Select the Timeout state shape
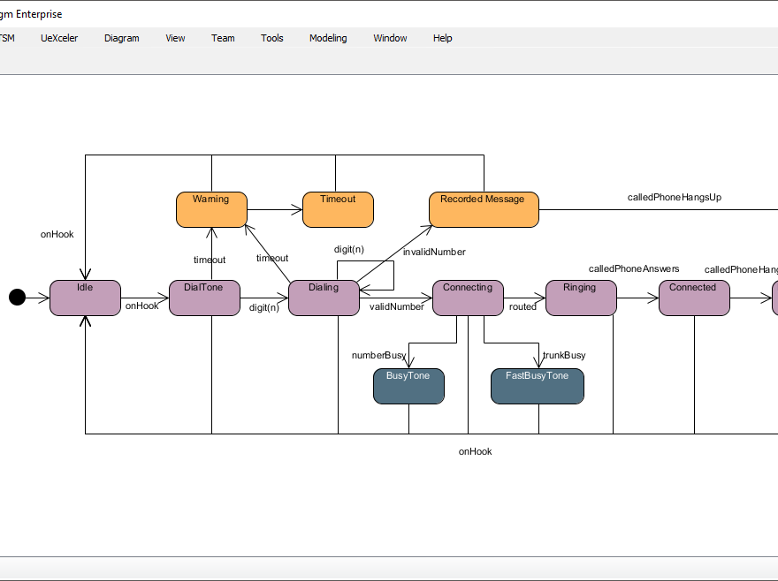The width and height of the screenshot is (778, 581). pos(338,209)
